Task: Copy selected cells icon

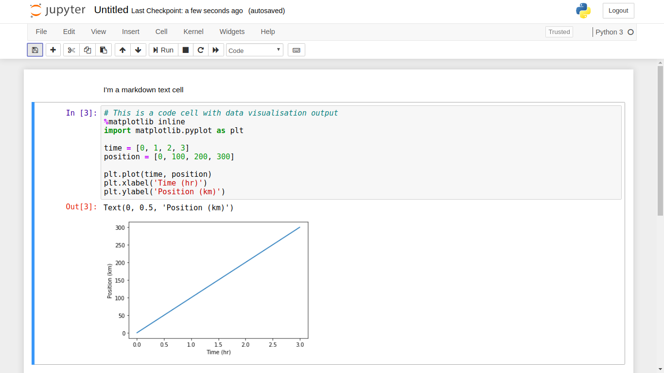Action: 87,50
